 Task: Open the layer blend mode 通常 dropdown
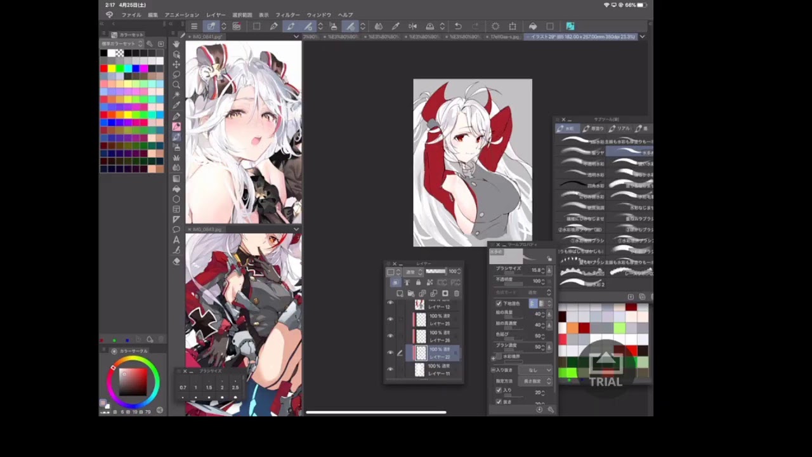(x=414, y=272)
